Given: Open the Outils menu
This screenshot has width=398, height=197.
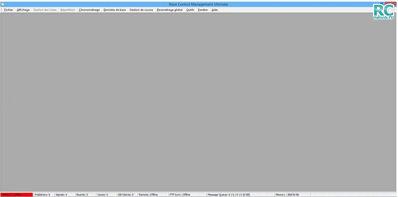Looking at the screenshot, I should pyautogui.click(x=190, y=10).
